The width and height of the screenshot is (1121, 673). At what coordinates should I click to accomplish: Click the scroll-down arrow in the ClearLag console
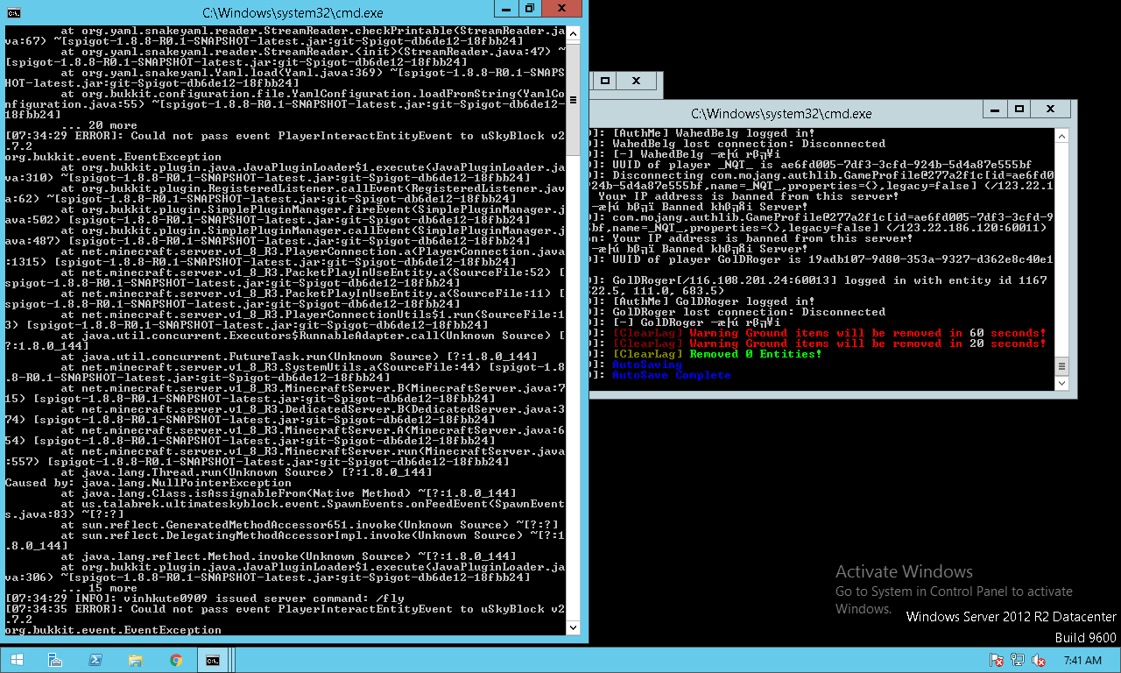pyautogui.click(x=1061, y=383)
